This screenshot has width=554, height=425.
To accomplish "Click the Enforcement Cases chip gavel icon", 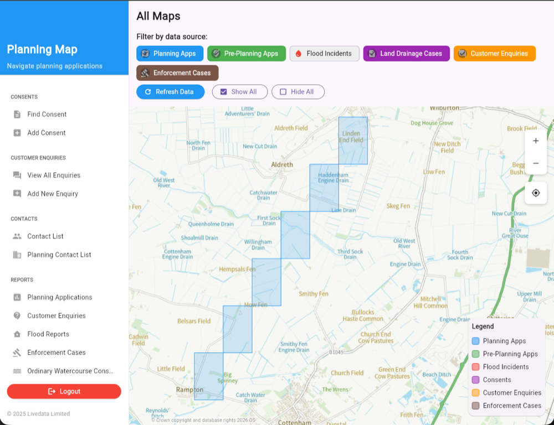I will [x=145, y=73].
